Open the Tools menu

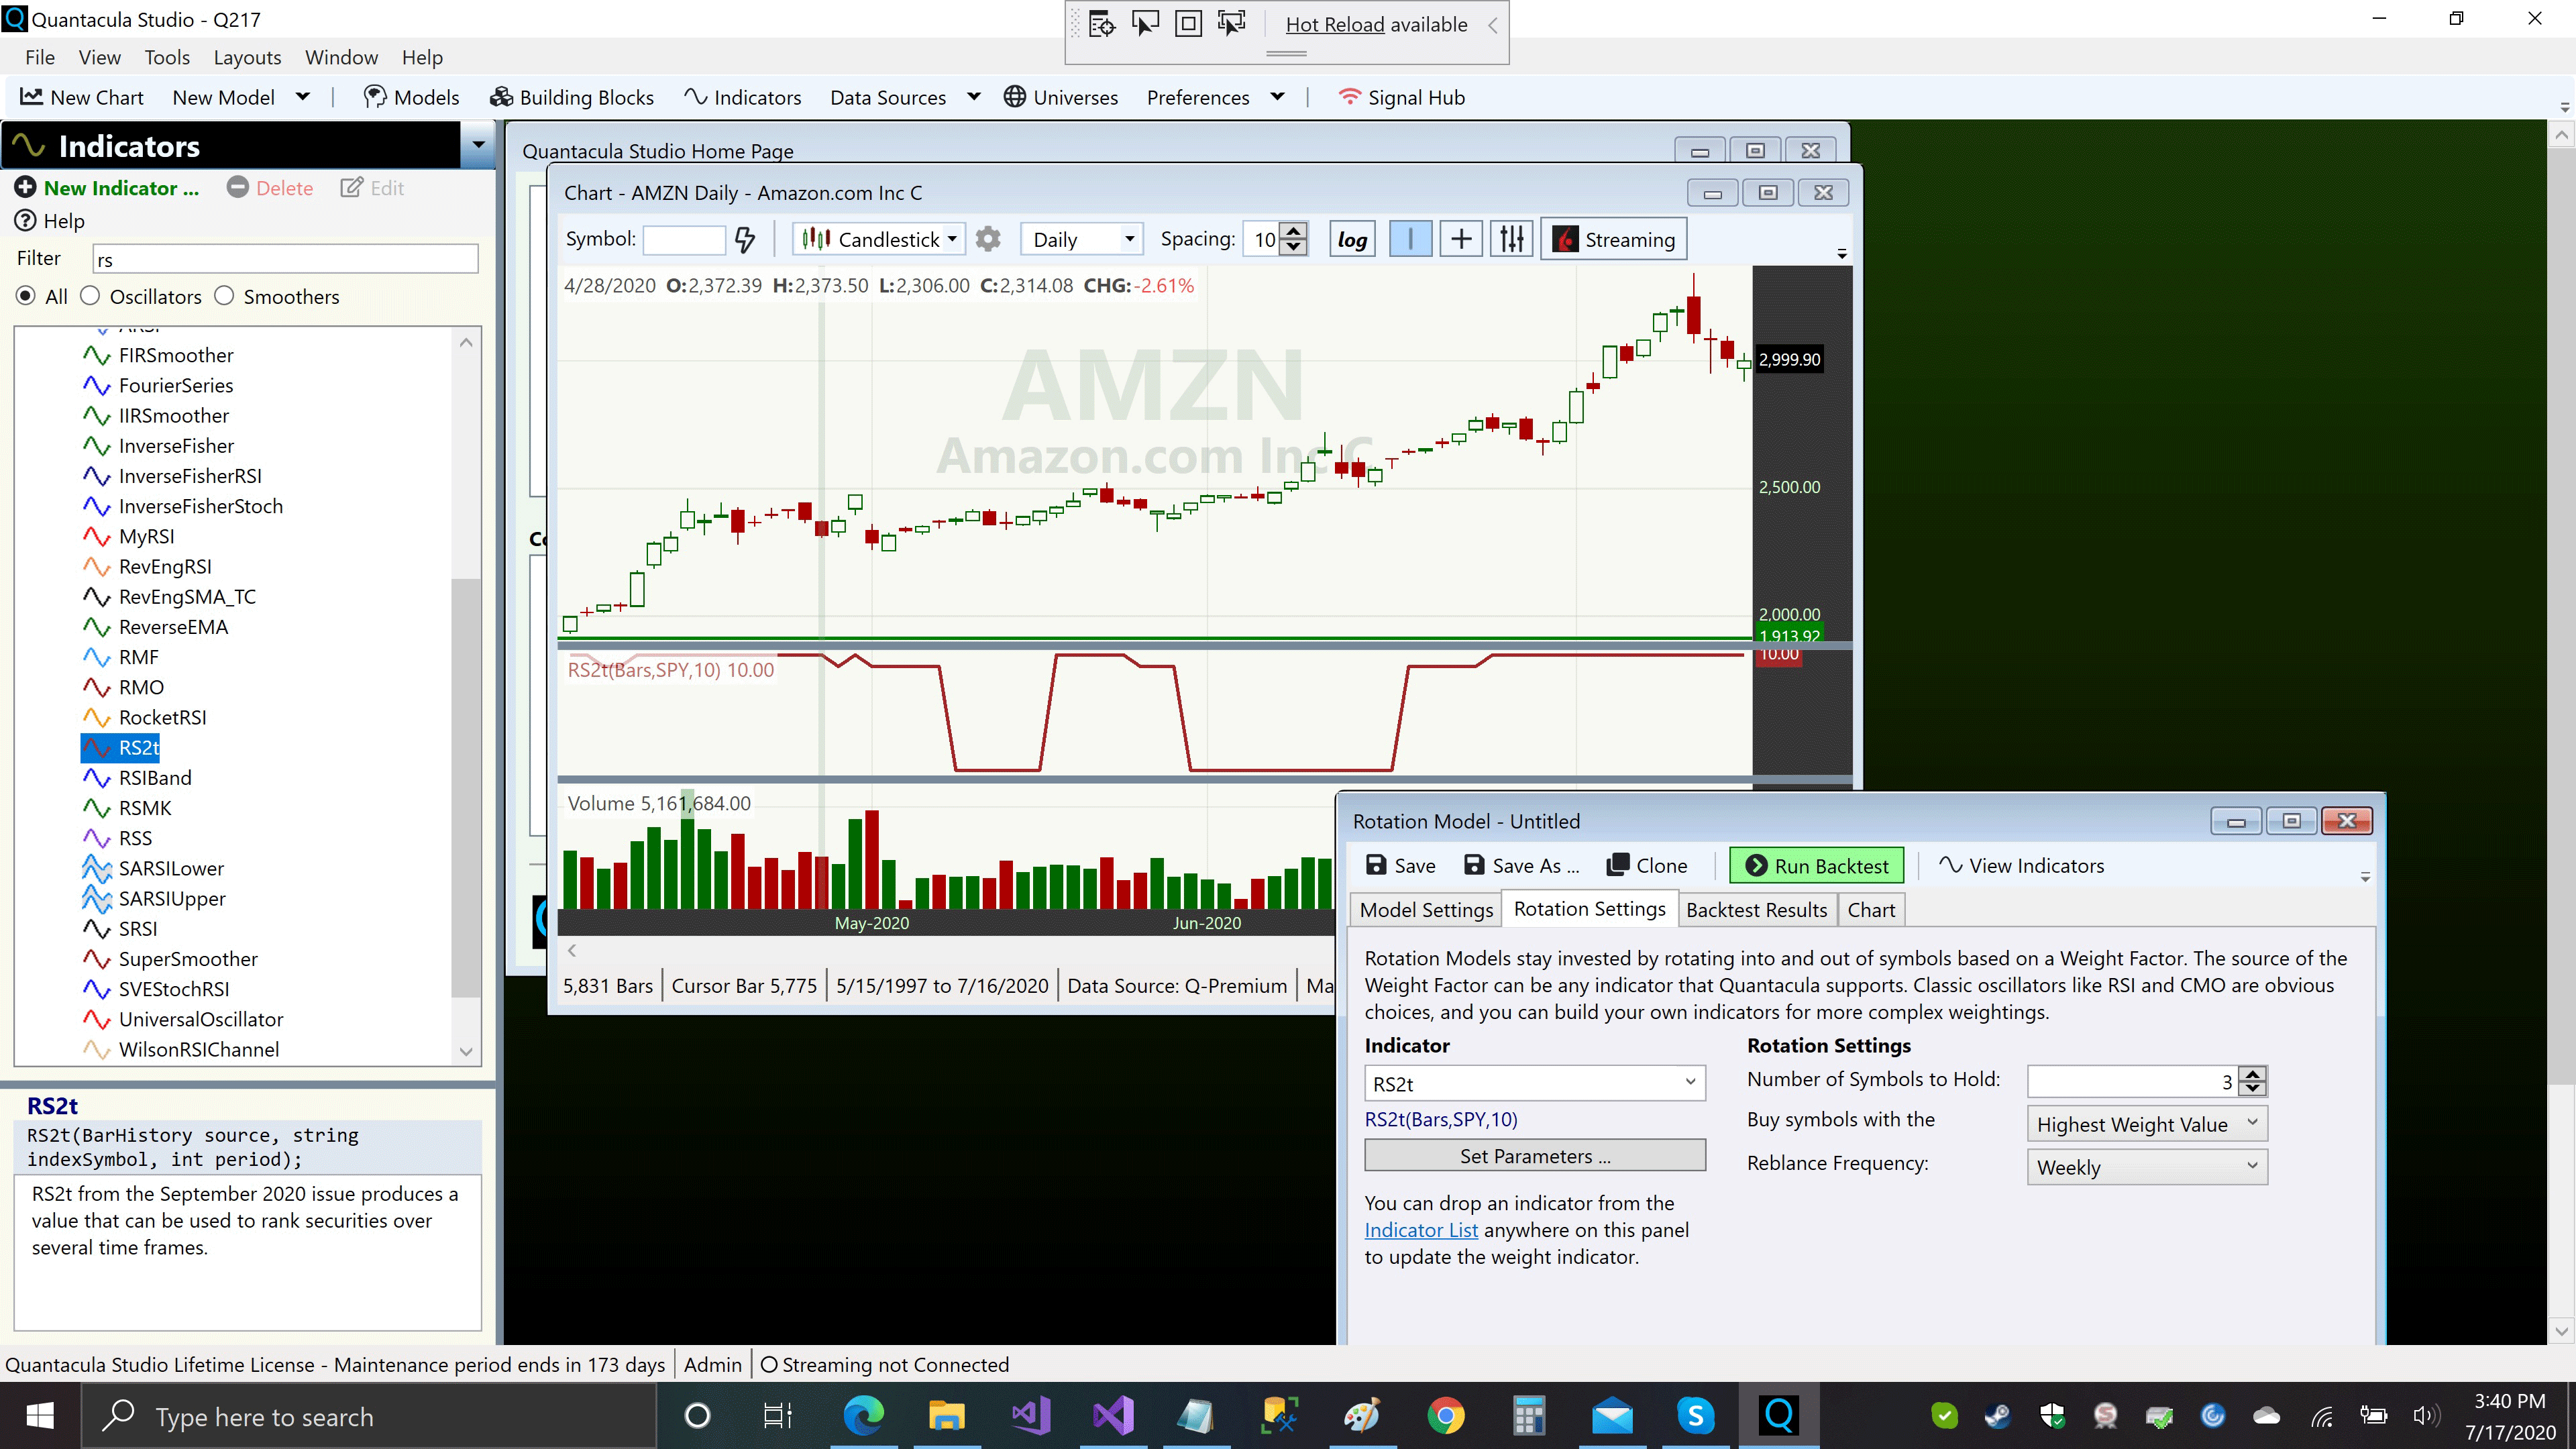tap(167, 57)
